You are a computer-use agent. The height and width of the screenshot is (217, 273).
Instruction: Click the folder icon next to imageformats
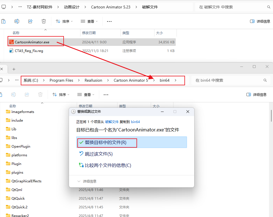tap(8, 112)
